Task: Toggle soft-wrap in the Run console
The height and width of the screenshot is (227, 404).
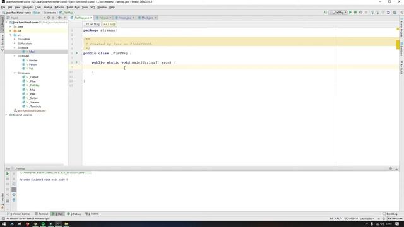Action: click(x=14, y=184)
